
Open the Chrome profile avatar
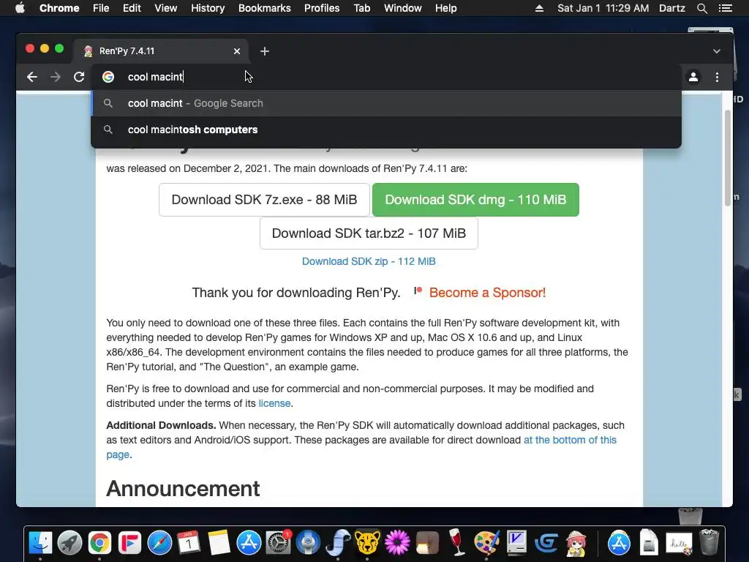(x=693, y=77)
